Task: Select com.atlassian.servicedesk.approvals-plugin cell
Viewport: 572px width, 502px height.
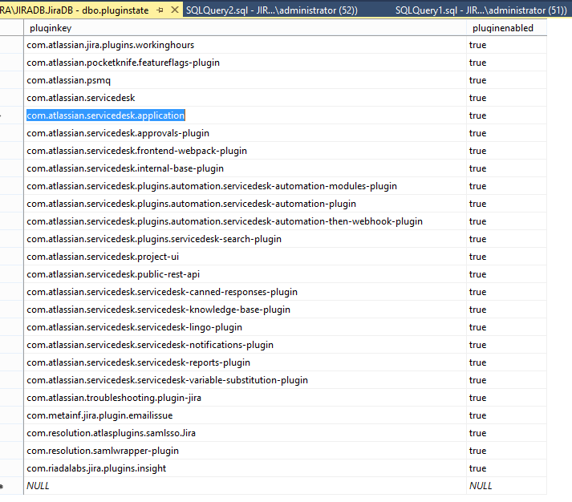Action: (x=245, y=133)
